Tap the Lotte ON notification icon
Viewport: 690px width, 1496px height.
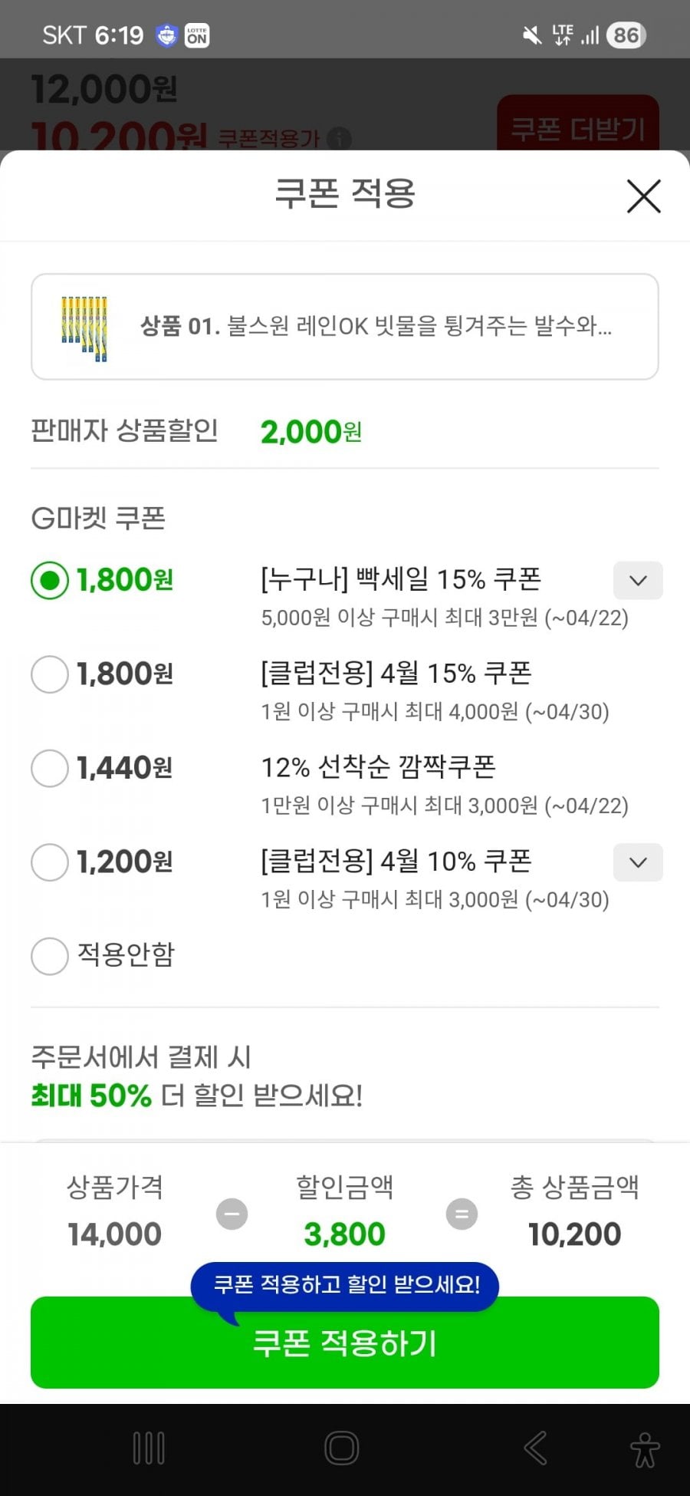tap(197, 35)
